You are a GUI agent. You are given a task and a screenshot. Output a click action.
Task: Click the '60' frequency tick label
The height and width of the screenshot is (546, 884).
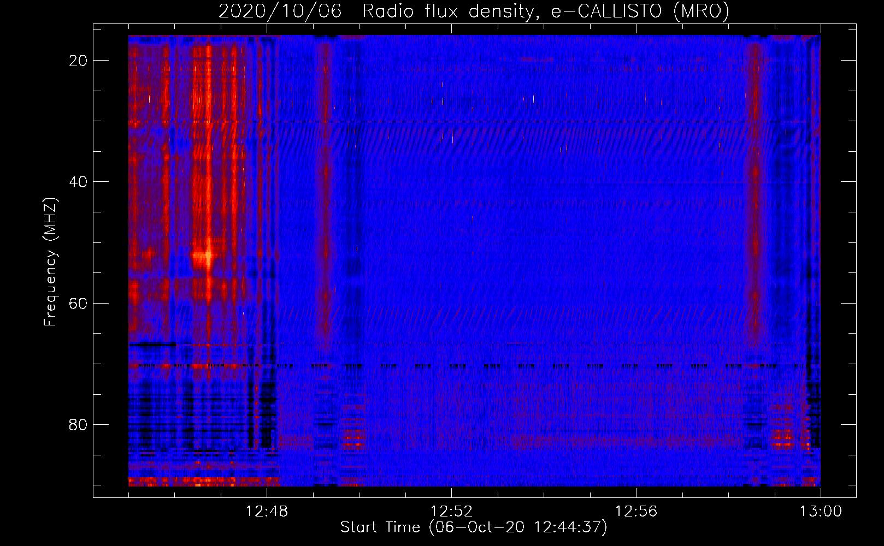pos(78,303)
